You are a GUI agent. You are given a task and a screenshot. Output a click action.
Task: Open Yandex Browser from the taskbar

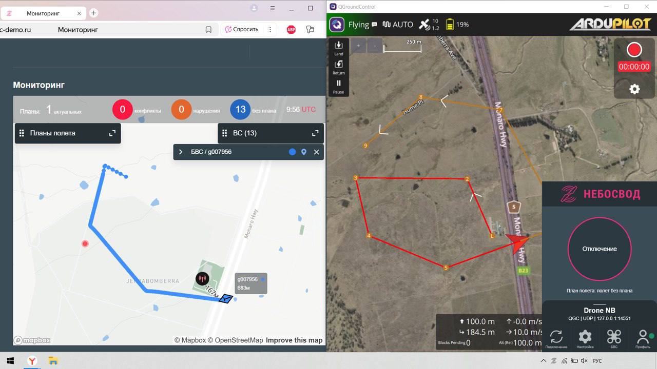point(32,361)
